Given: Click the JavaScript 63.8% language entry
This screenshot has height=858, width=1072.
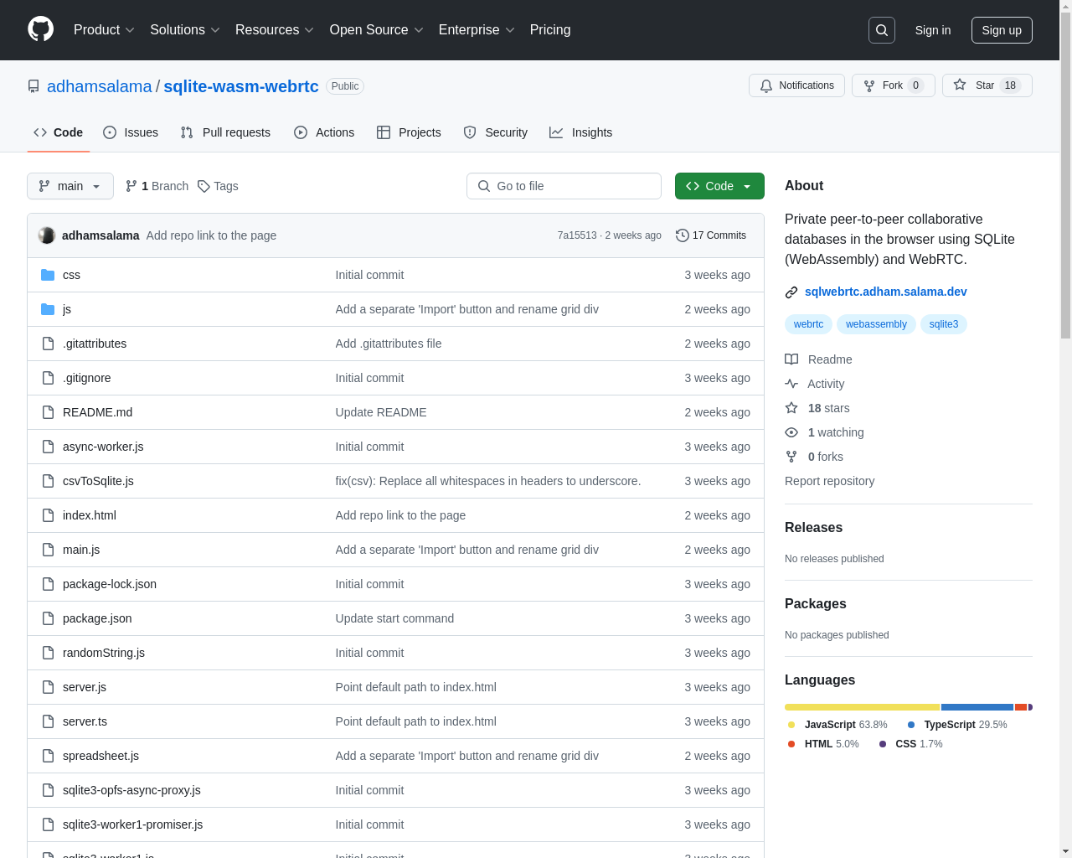Looking at the screenshot, I should click(x=837, y=725).
